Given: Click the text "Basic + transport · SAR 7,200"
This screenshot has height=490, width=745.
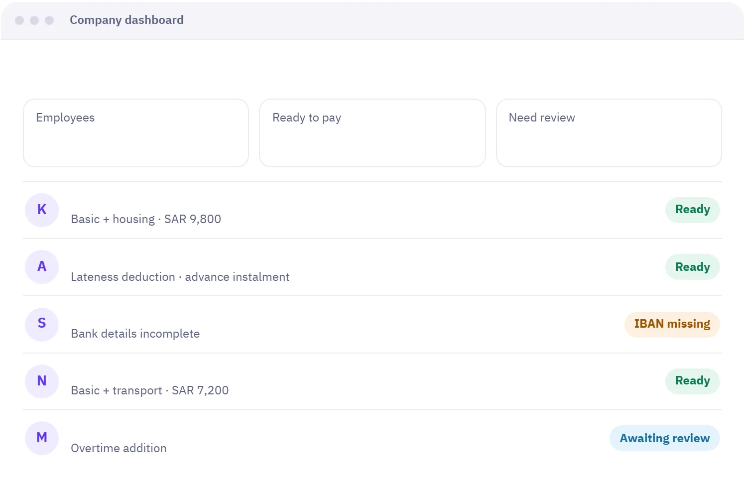Looking at the screenshot, I should coord(150,390).
